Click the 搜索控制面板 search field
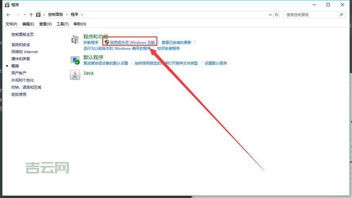 click(311, 15)
